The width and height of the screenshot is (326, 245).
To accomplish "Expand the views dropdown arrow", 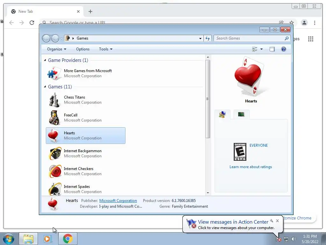I will [x=262, y=49].
